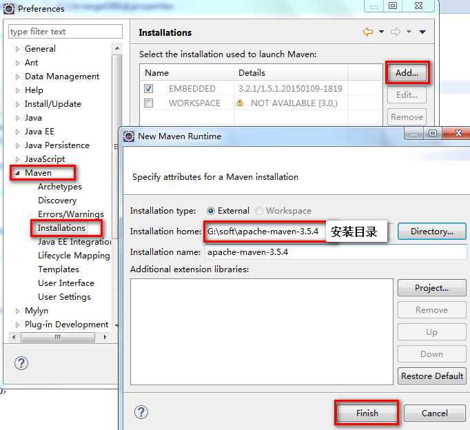
Task: Expand the Ant tree node
Action: point(17,63)
